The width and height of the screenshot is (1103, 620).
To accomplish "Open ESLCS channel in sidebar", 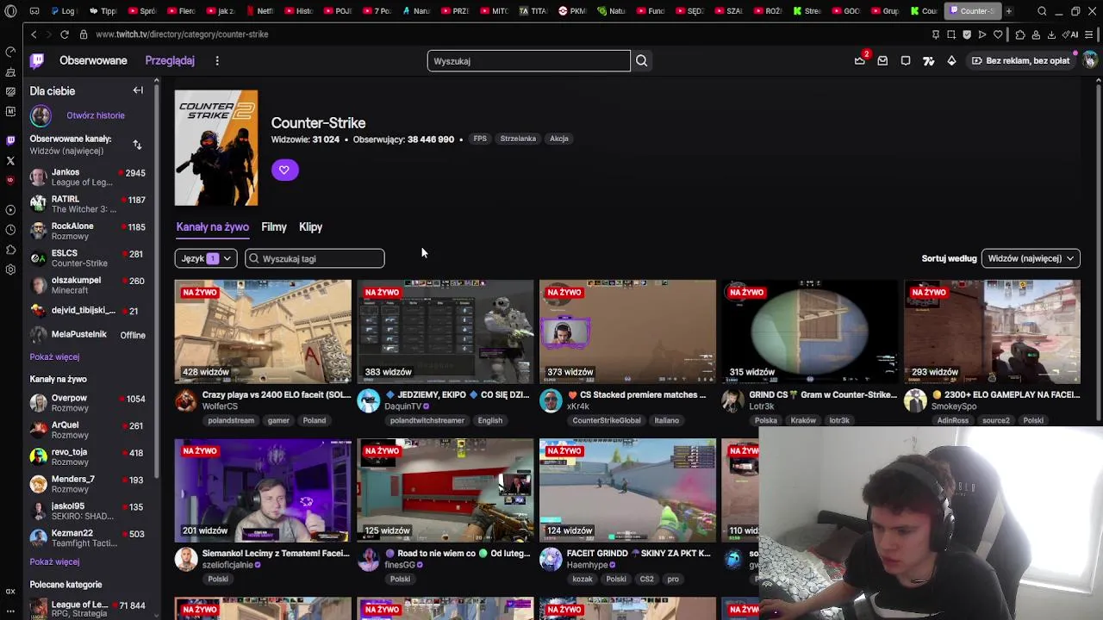I will 90,257.
